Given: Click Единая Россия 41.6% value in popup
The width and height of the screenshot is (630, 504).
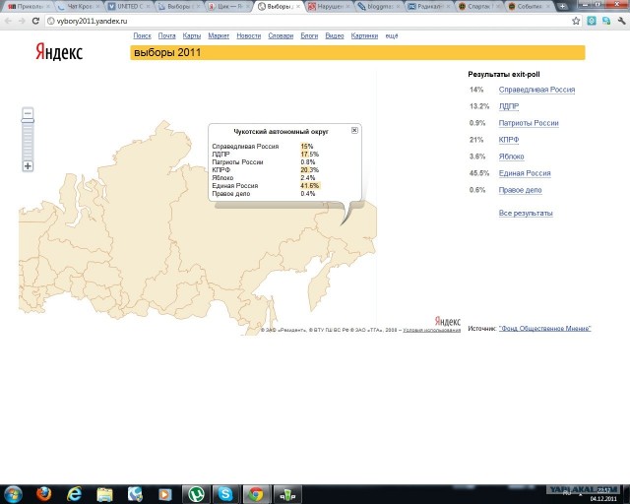Looking at the screenshot, I should (x=310, y=186).
